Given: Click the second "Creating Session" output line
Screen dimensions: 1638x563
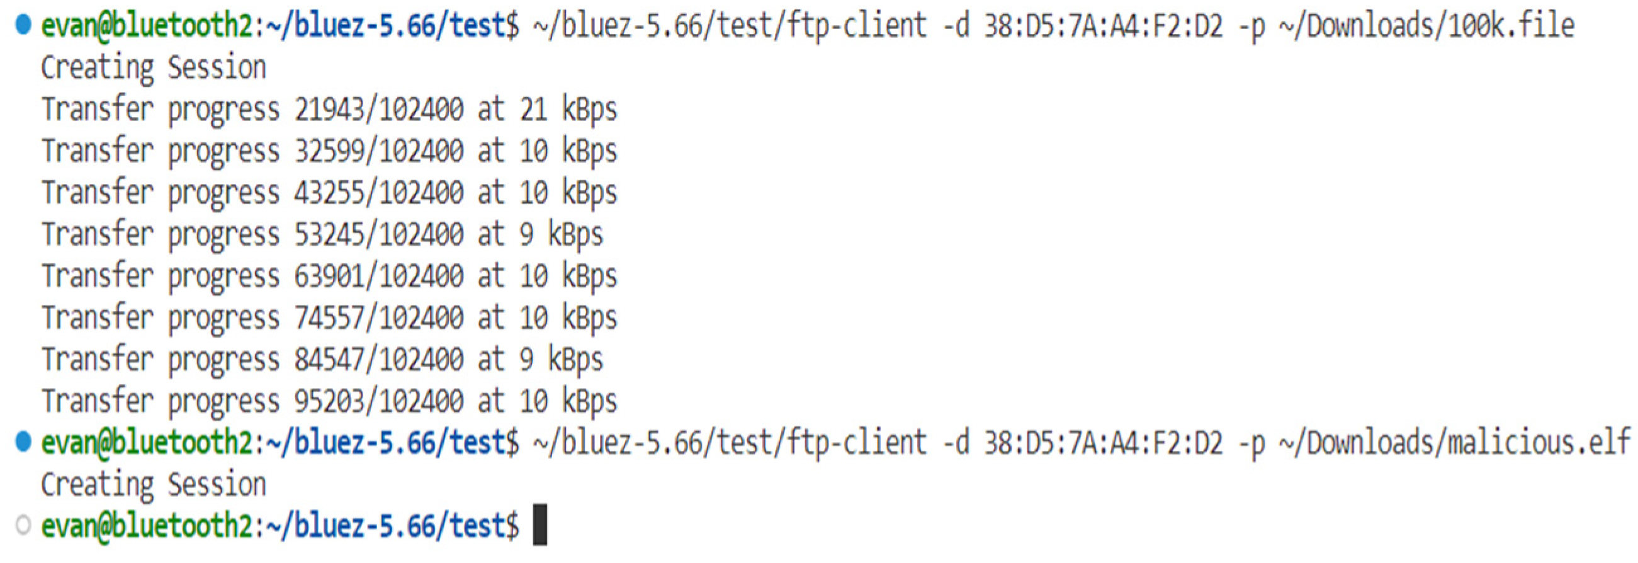Looking at the screenshot, I should [x=153, y=485].
